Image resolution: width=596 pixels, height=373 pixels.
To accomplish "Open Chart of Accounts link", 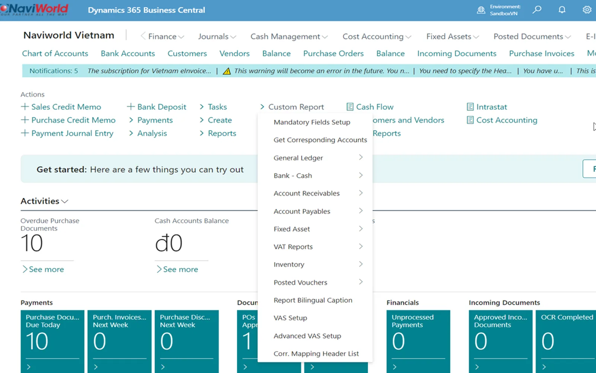I will click(55, 53).
